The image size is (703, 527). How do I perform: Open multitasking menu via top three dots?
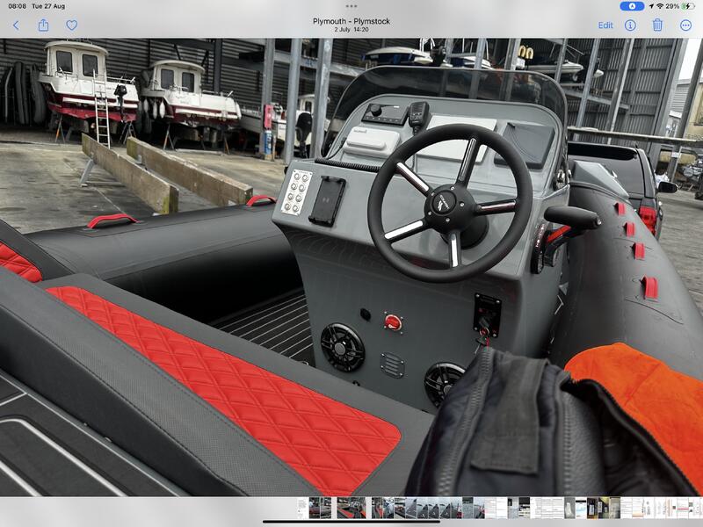351,6
